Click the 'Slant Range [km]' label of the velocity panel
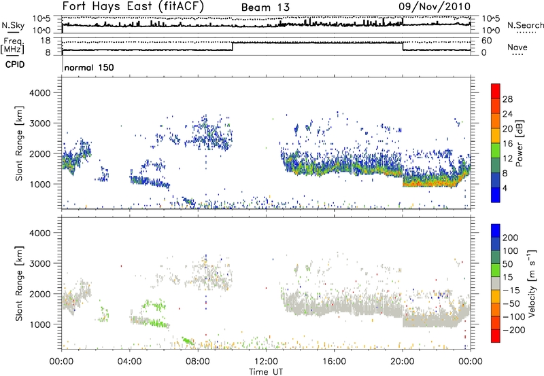Viewport: 544px width, 376px height. point(19,283)
